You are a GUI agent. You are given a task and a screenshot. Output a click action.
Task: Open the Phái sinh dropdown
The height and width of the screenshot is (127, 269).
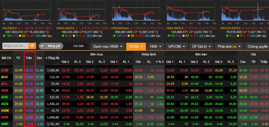[x=229, y=46]
